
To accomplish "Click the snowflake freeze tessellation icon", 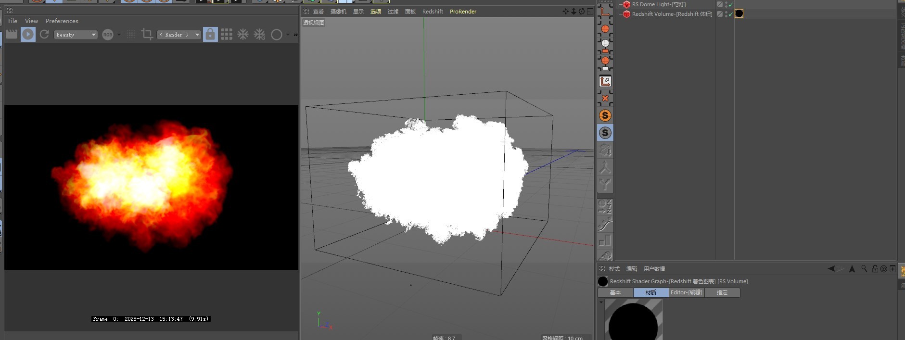I will (243, 34).
